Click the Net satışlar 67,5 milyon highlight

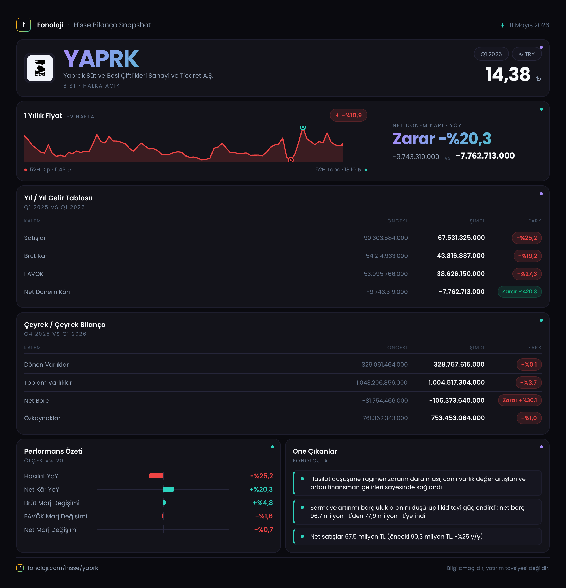(x=417, y=537)
